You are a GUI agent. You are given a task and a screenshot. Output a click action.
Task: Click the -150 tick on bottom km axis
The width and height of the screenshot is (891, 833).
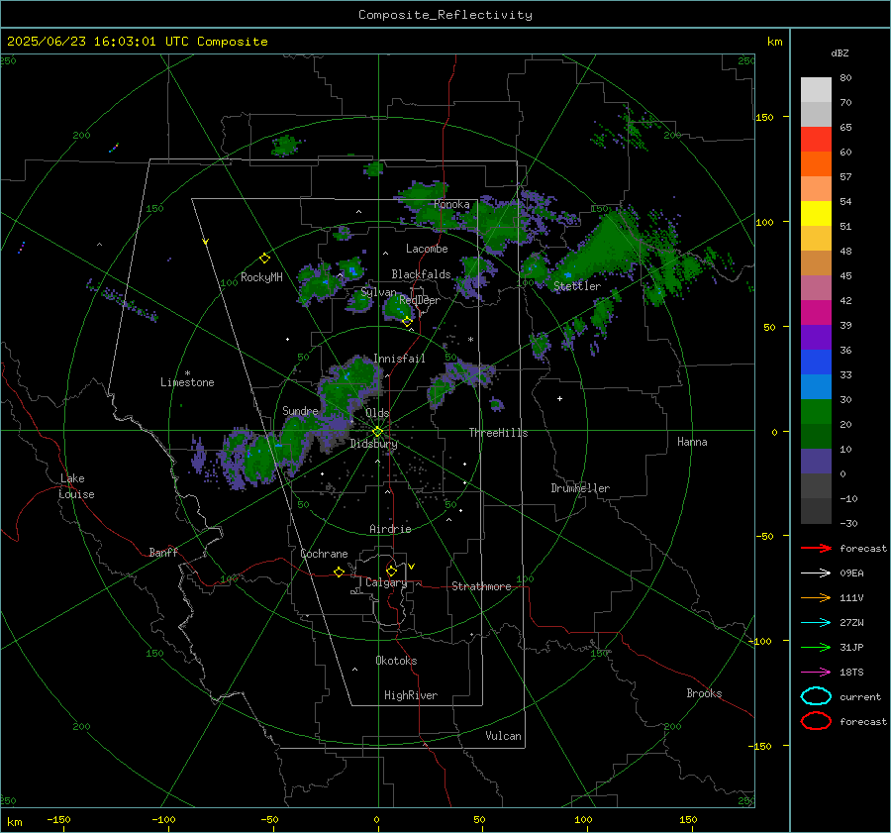(58, 819)
